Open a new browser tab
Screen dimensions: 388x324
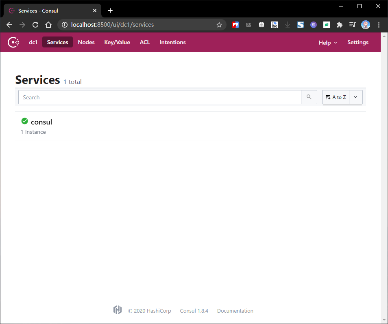coord(110,11)
